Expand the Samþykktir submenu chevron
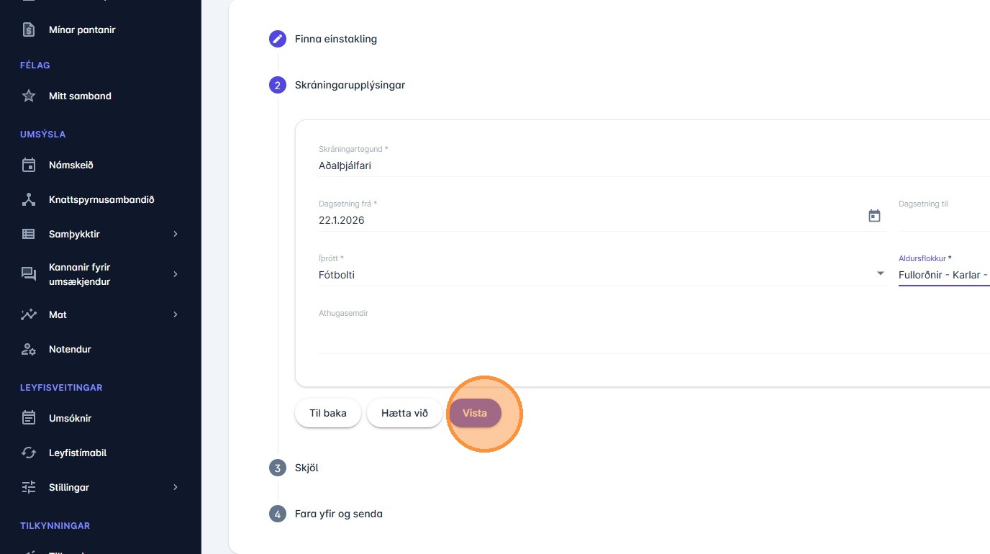Image resolution: width=990 pixels, height=554 pixels. pyautogui.click(x=175, y=234)
